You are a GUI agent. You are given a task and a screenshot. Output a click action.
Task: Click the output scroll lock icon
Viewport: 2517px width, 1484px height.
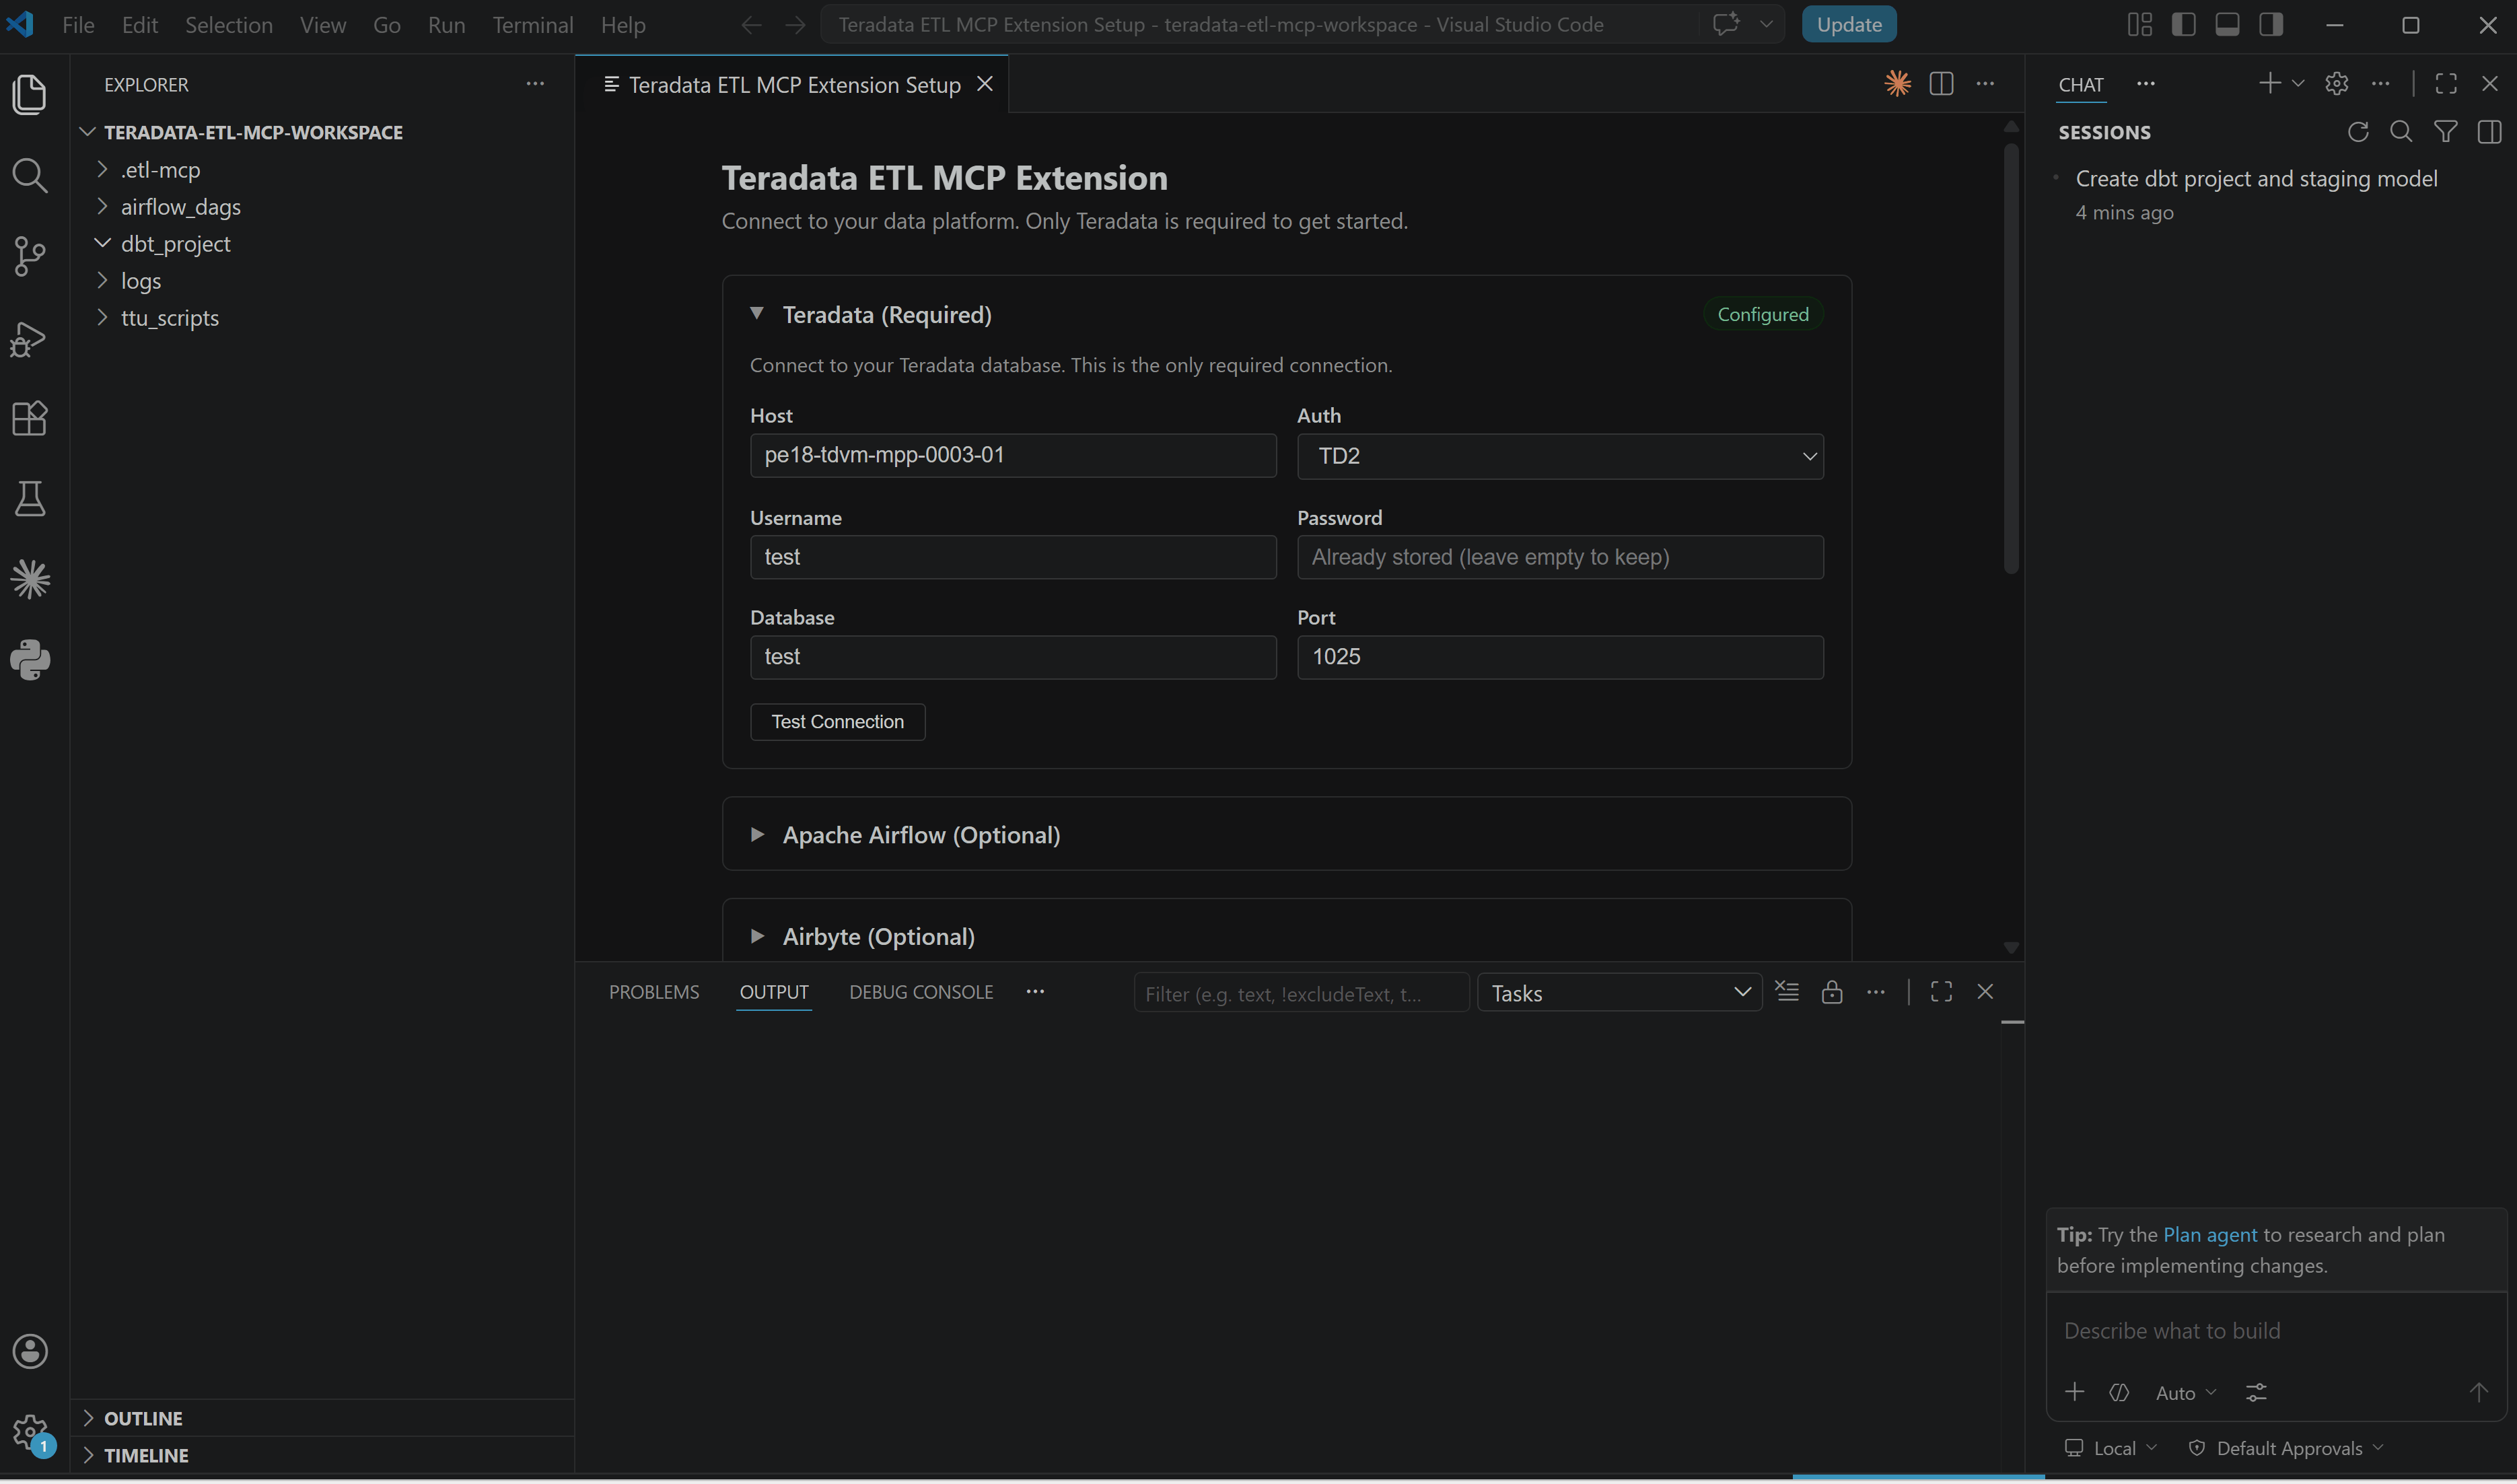pos(1831,992)
